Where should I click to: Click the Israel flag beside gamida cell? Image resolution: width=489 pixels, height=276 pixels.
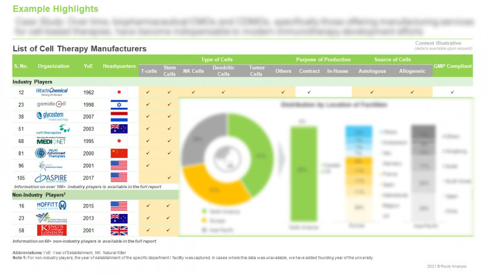[119, 104]
